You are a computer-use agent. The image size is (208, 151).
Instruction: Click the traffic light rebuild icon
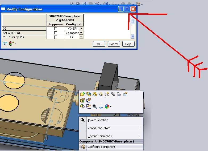coord(11,43)
